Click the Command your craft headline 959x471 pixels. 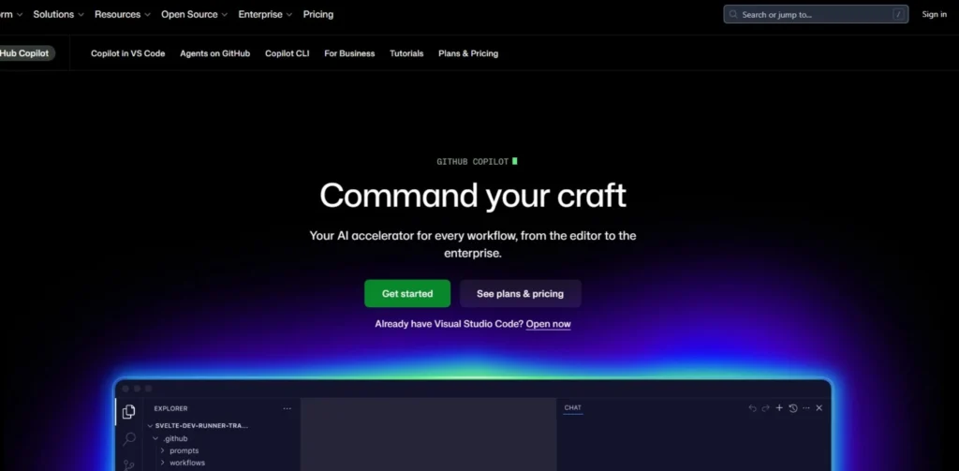pos(473,196)
